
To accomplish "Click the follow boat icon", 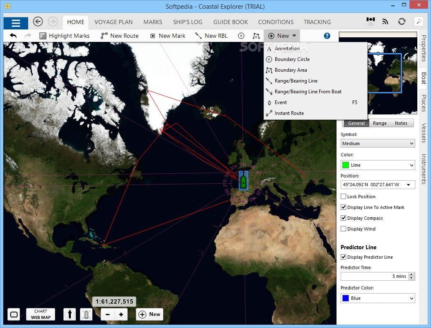I will point(86,314).
